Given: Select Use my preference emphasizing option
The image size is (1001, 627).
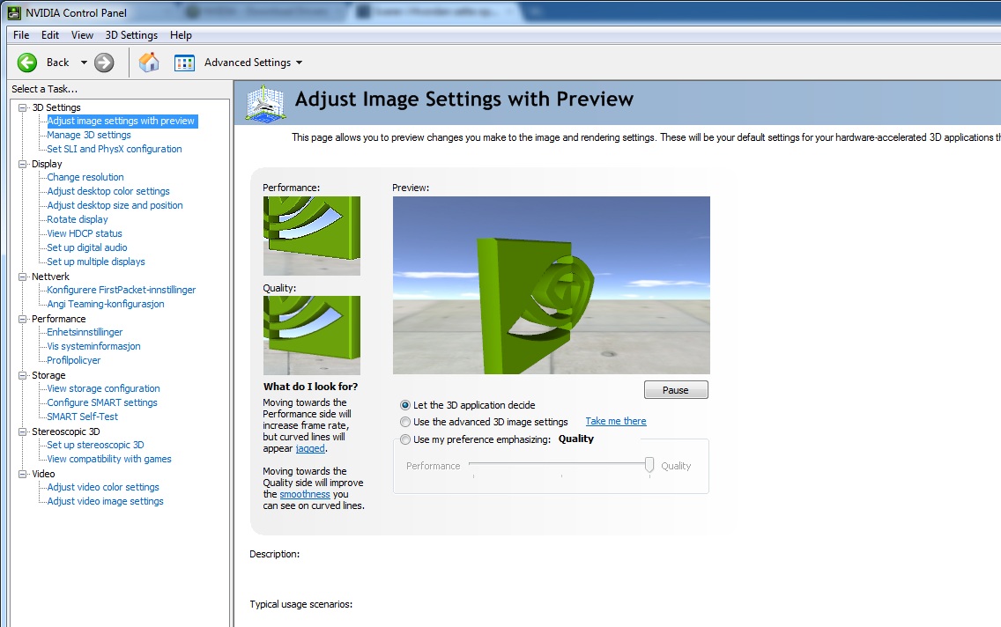Looking at the screenshot, I should click(x=404, y=439).
